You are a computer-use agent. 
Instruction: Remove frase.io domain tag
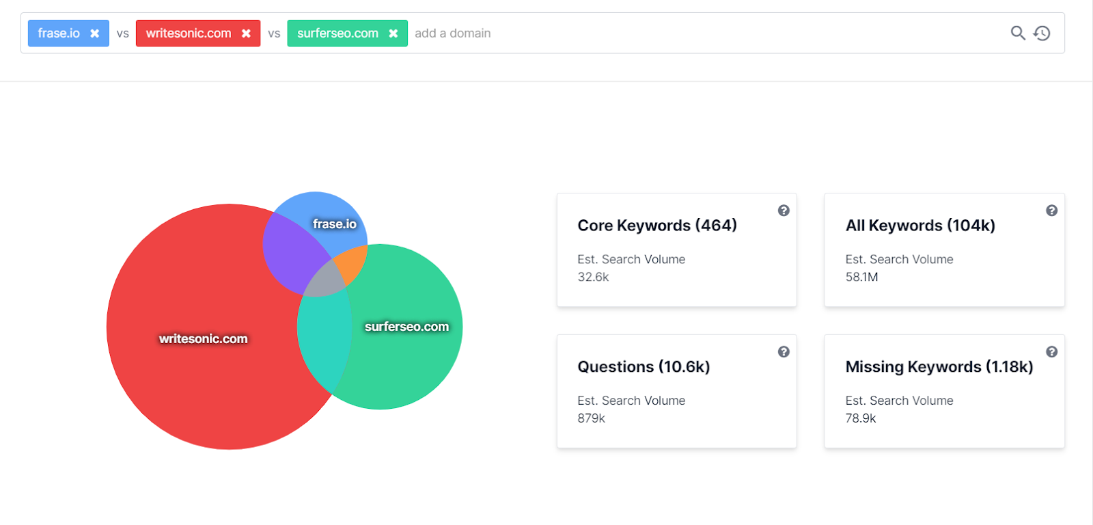(95, 33)
